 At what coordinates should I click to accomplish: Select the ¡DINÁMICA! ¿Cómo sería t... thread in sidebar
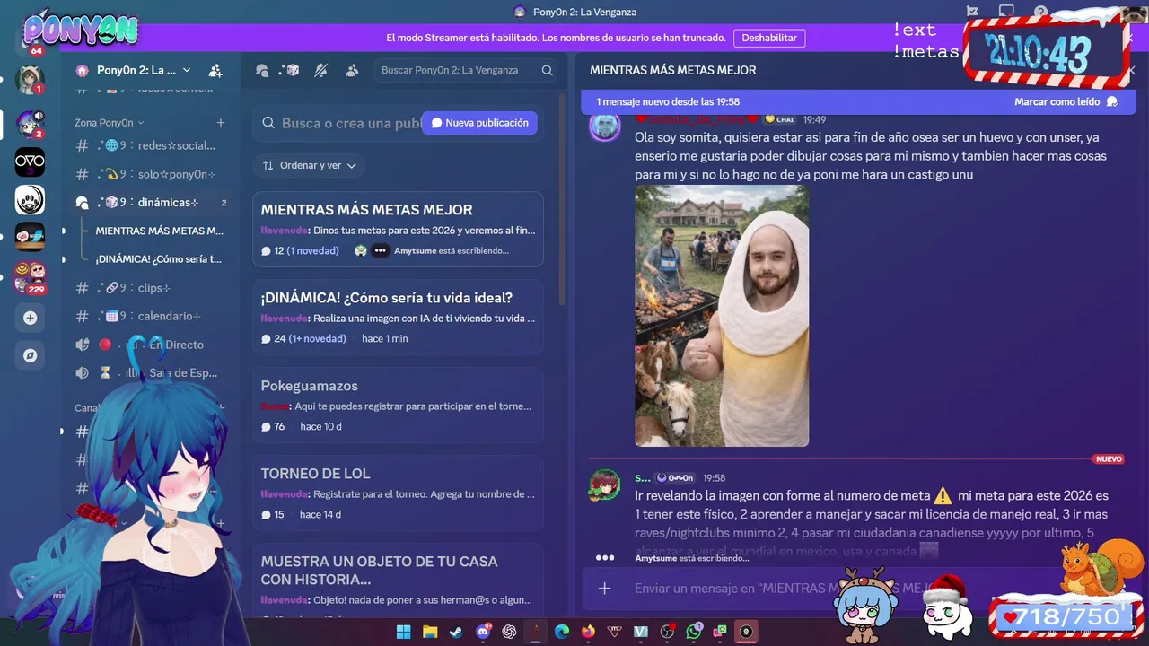pyautogui.click(x=159, y=259)
